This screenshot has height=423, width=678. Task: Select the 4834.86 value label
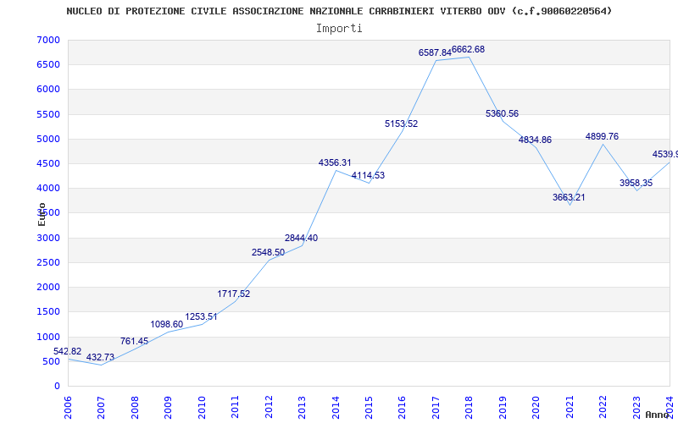click(535, 140)
